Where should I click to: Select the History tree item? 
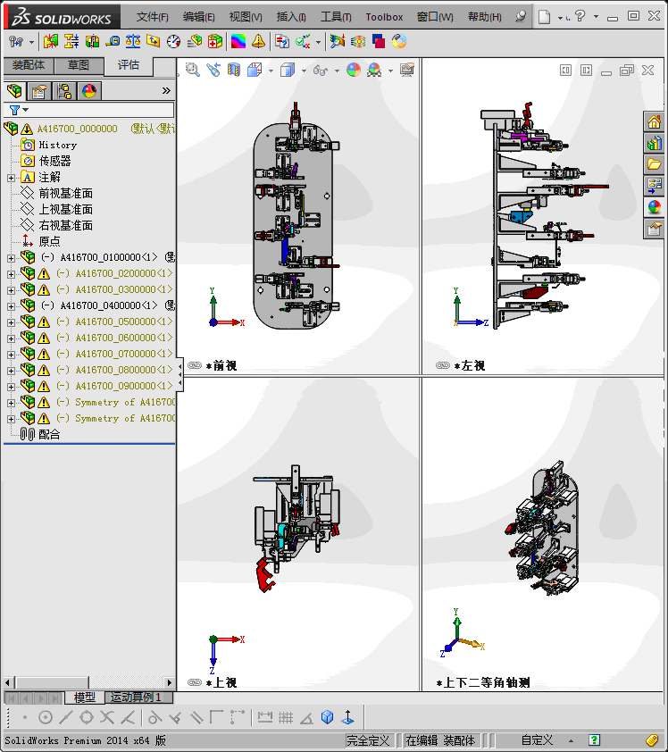(57, 145)
